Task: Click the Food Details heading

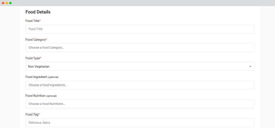Action: click(38, 12)
